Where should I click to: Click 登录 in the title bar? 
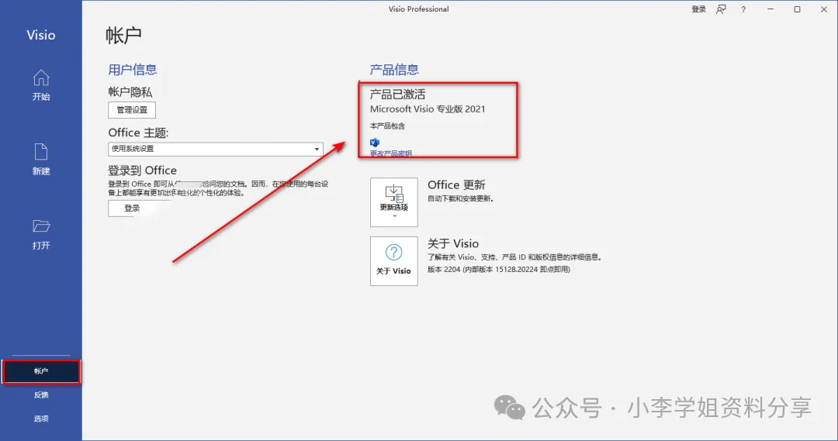[x=698, y=9]
